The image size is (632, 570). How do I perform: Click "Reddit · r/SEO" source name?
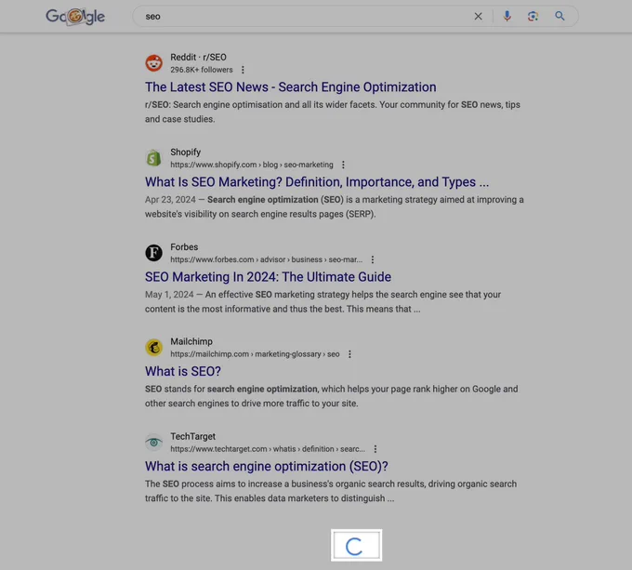198,58
